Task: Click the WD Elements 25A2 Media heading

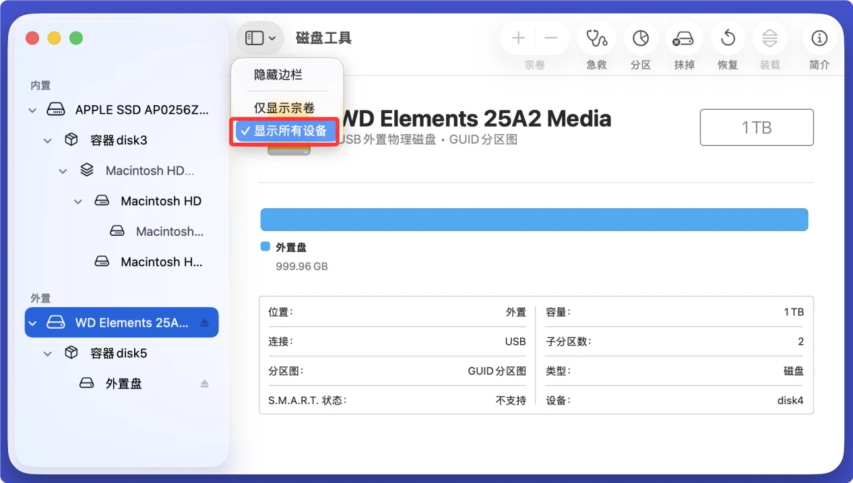Action: click(476, 119)
